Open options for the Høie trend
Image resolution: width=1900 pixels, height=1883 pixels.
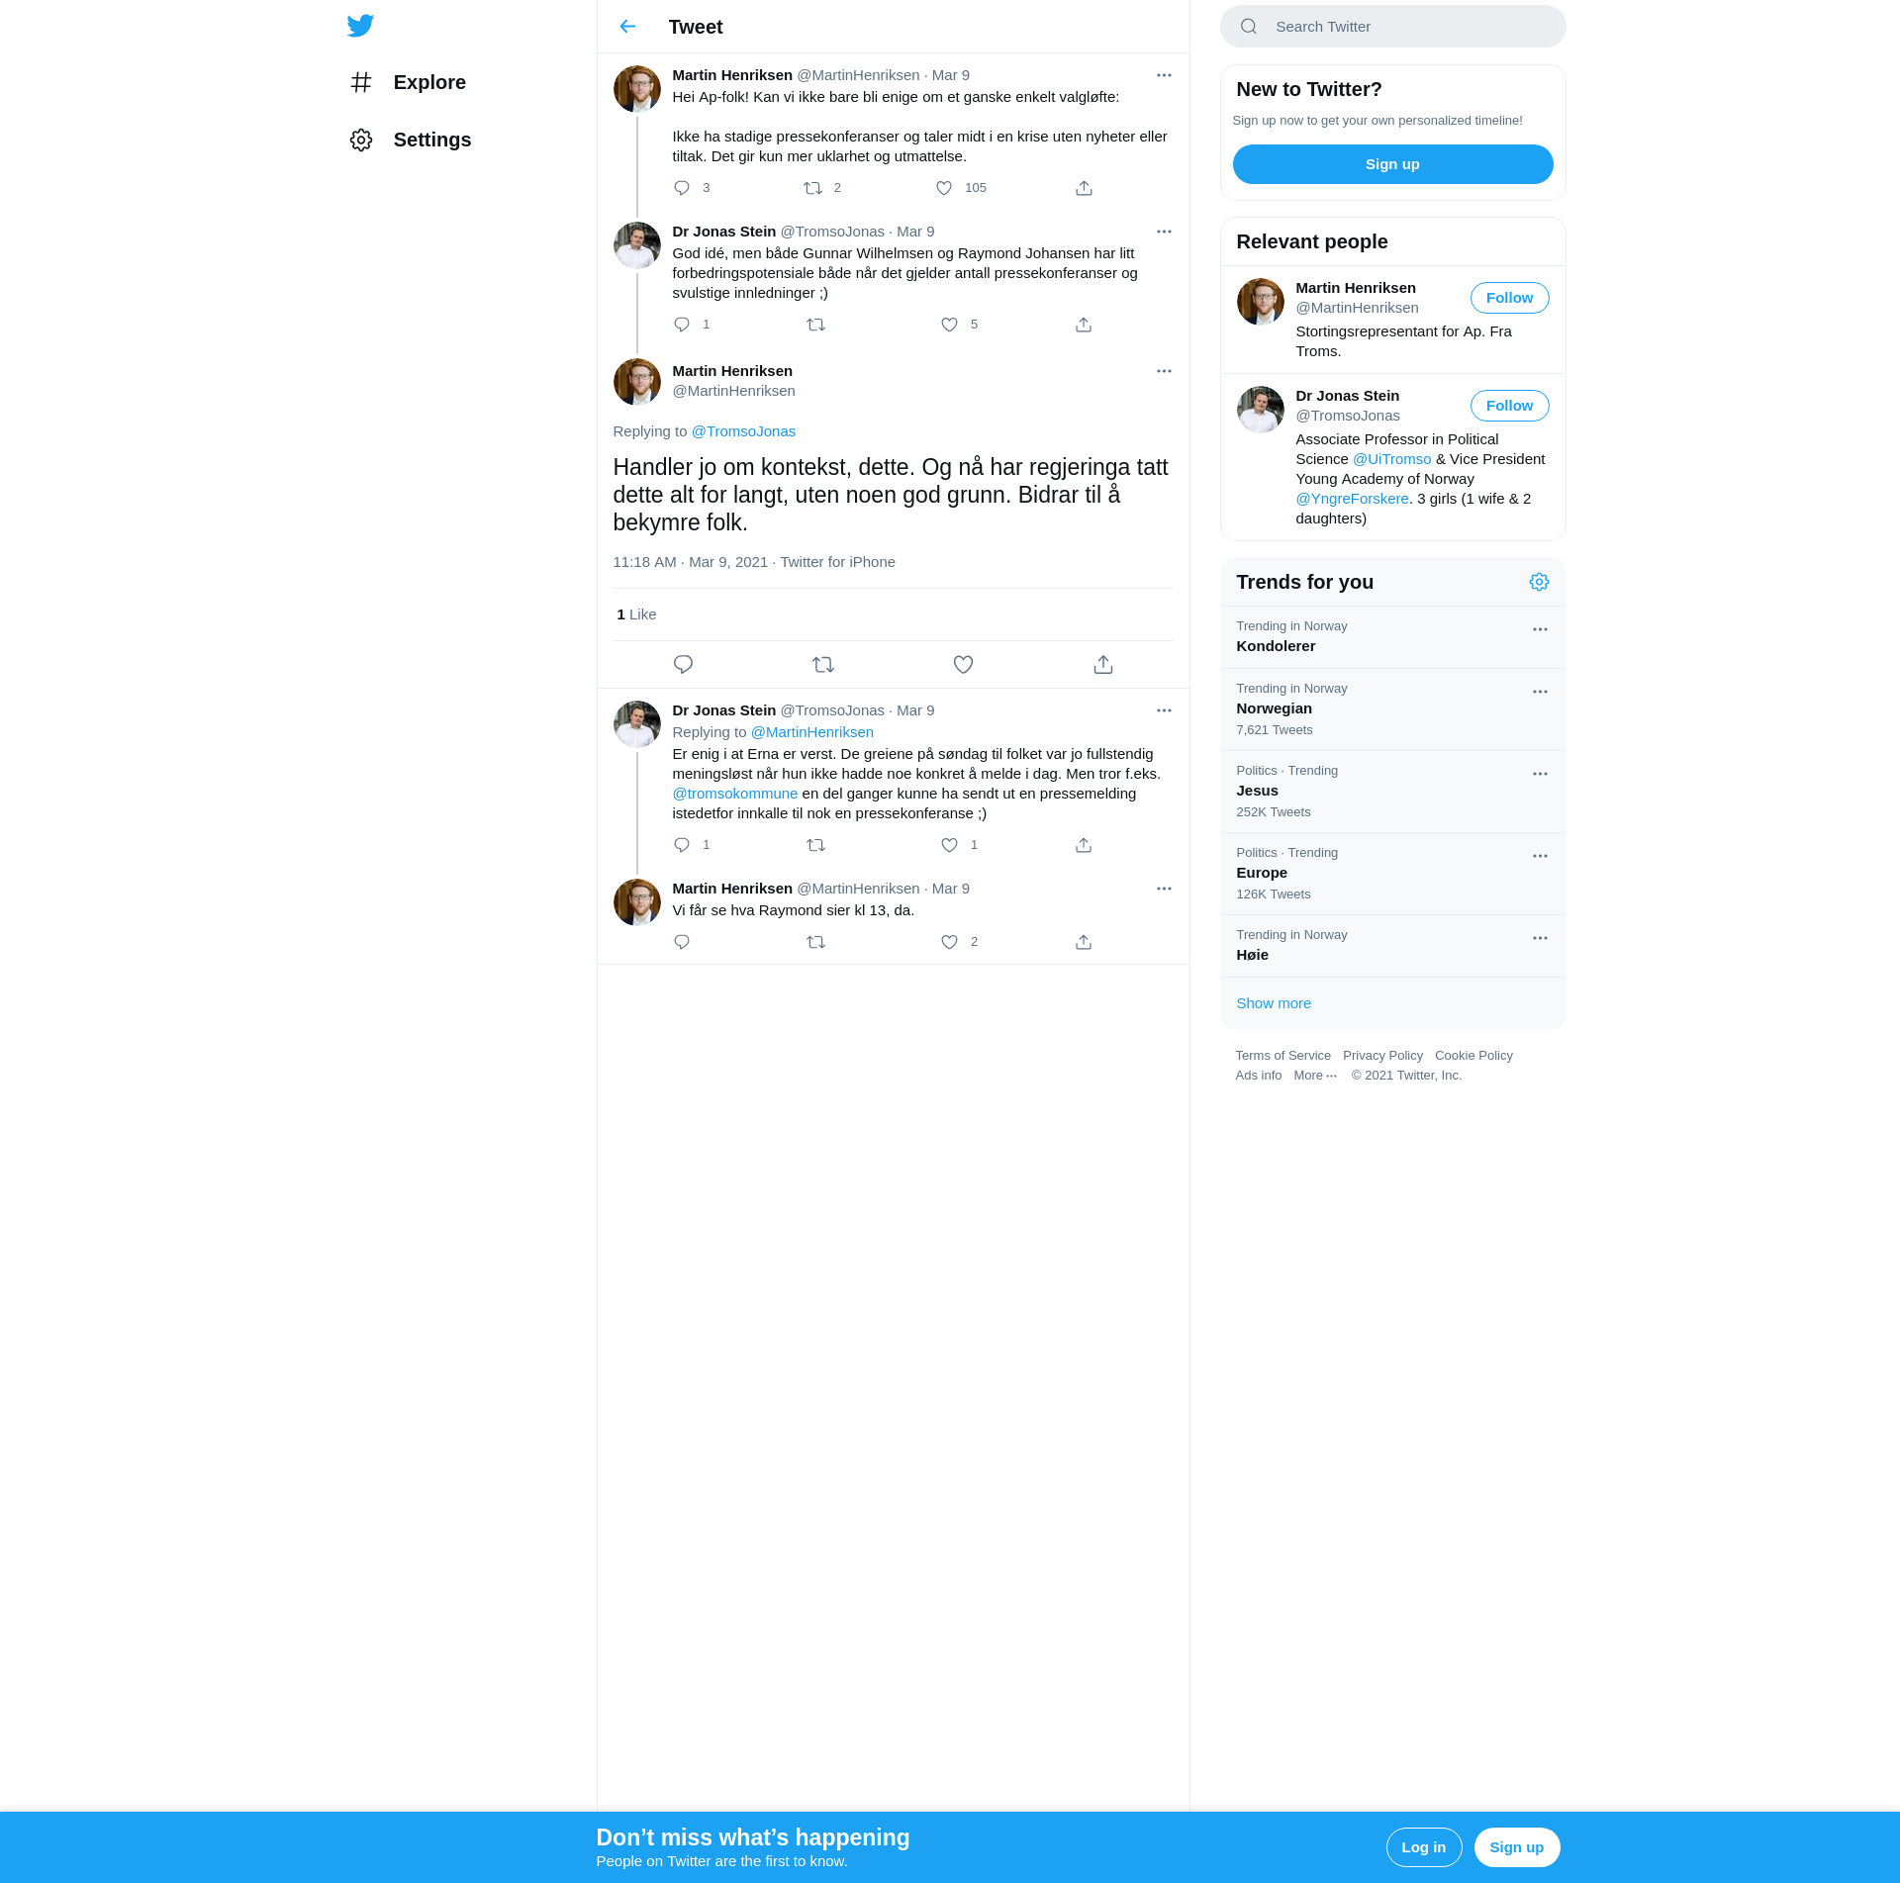(1540, 938)
